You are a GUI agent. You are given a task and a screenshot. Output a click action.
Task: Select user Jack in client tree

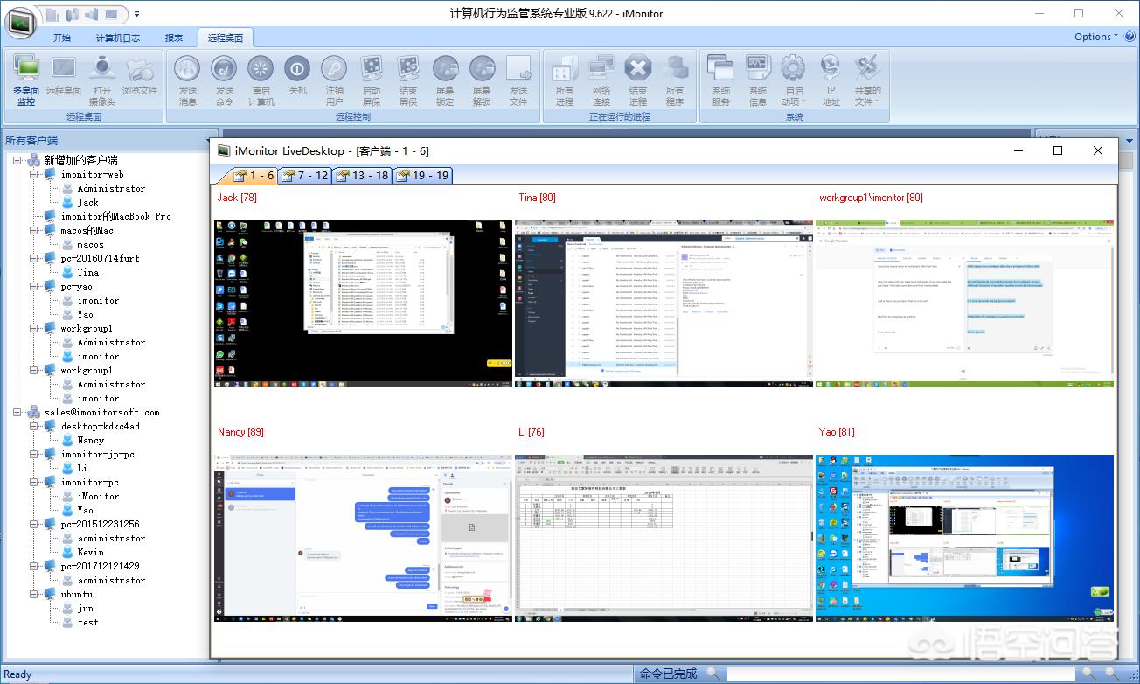tap(87, 202)
